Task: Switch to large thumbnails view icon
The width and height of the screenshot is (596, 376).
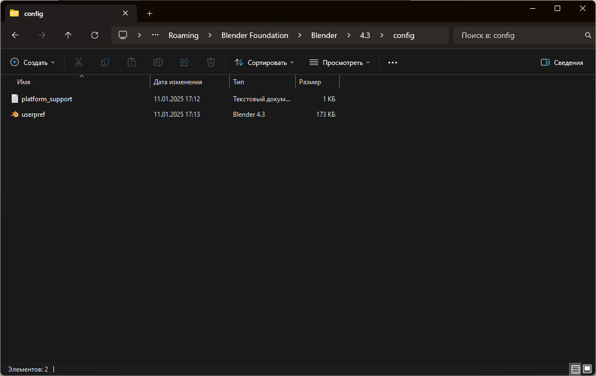Action: (587, 369)
